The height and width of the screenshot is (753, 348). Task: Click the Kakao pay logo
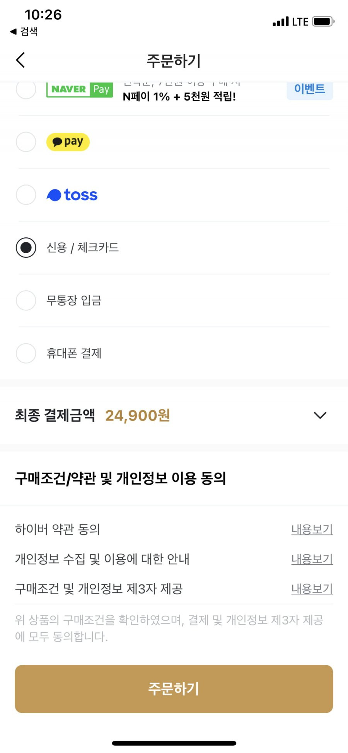coord(68,142)
